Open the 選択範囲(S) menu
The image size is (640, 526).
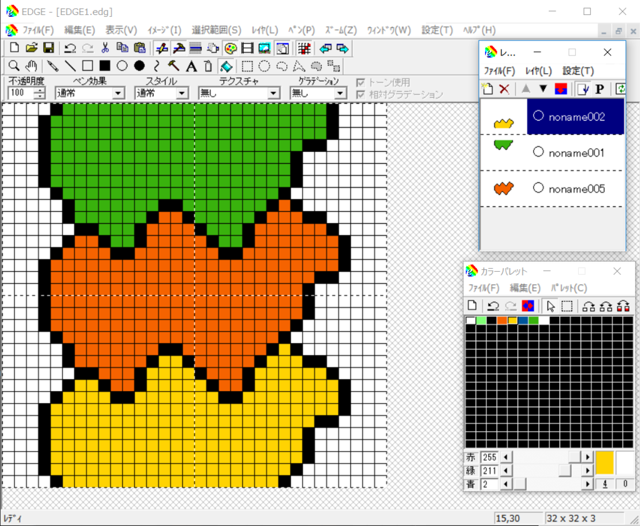pyautogui.click(x=216, y=30)
